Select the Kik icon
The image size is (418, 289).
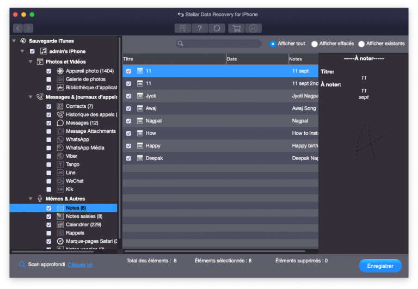pyautogui.click(x=60, y=189)
